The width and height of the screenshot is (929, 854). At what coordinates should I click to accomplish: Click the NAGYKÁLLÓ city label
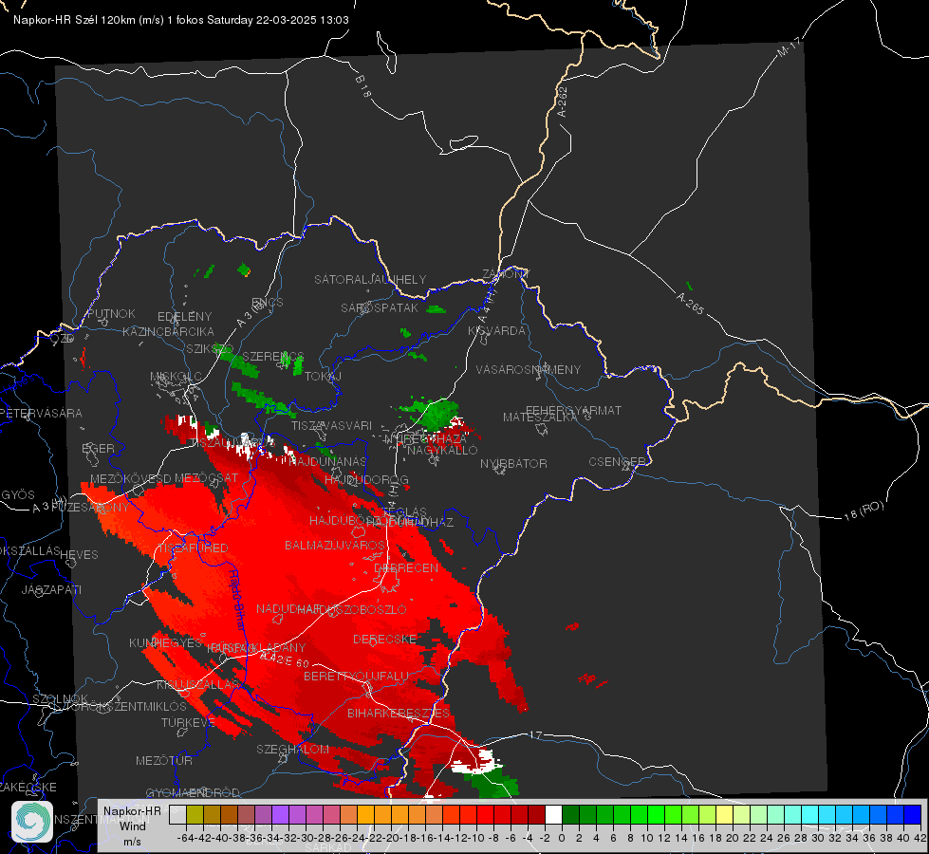point(442,451)
